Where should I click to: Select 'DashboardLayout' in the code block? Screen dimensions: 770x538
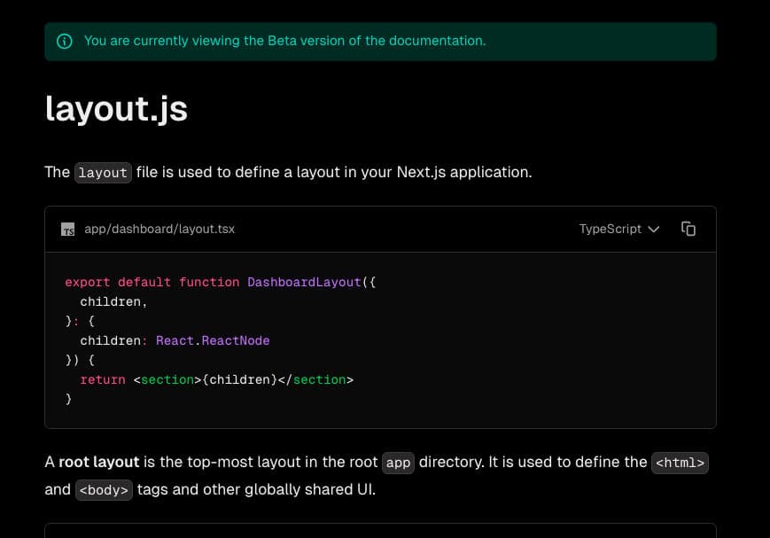304,282
